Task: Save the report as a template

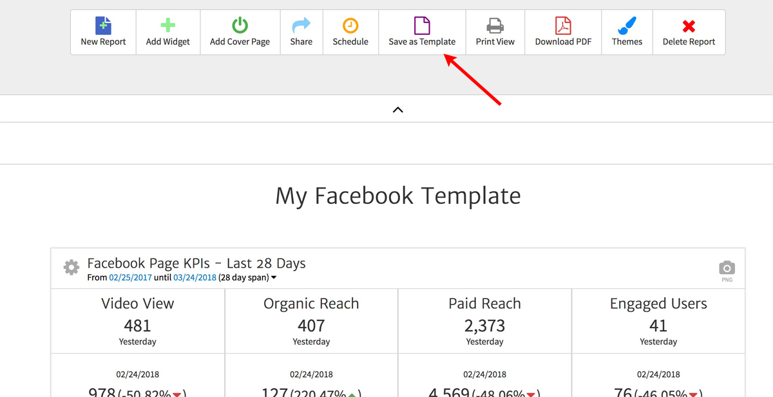Action: point(422,32)
